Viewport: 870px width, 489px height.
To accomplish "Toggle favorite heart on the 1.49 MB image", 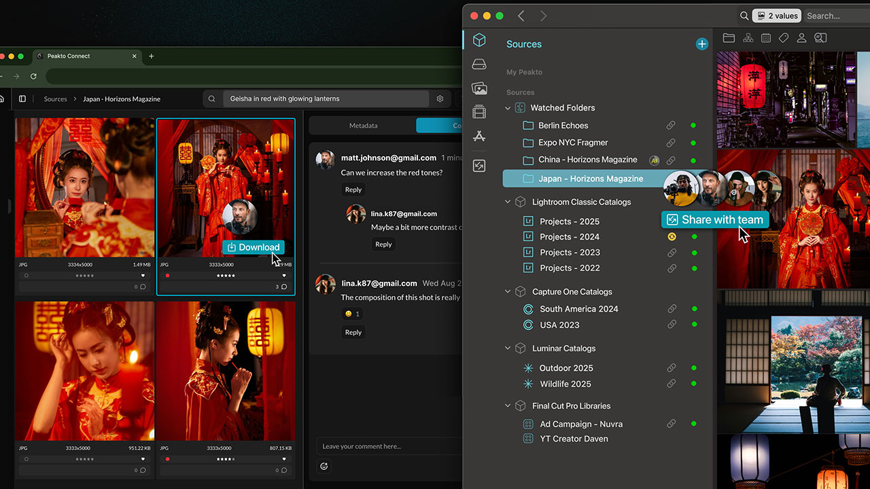I will [x=143, y=276].
